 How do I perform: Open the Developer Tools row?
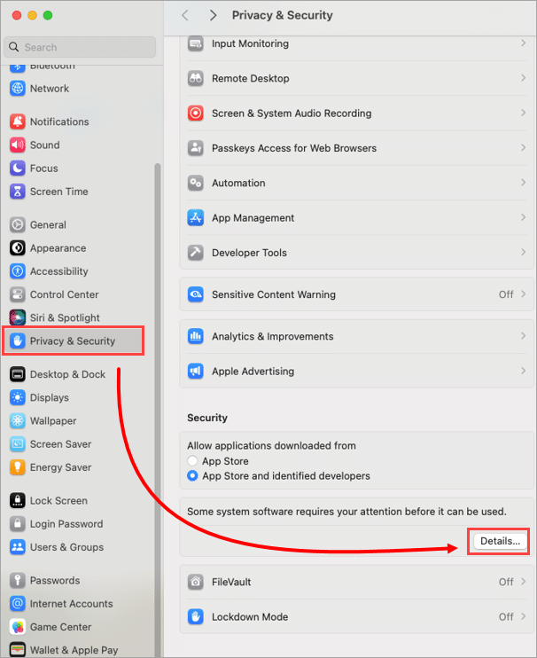[356, 253]
